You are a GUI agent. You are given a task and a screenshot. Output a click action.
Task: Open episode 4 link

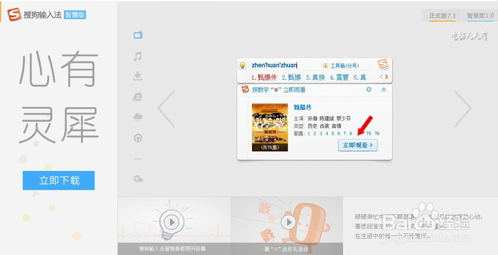pyautogui.click(x=327, y=134)
